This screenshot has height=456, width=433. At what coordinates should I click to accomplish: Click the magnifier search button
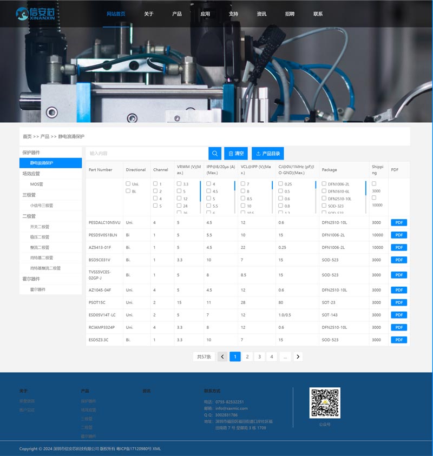[215, 153]
